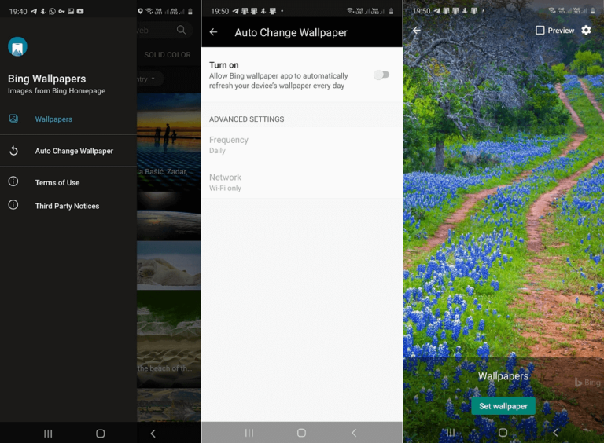Tap system back button in left phone
Screen dimensions: 604x443
coord(153,434)
